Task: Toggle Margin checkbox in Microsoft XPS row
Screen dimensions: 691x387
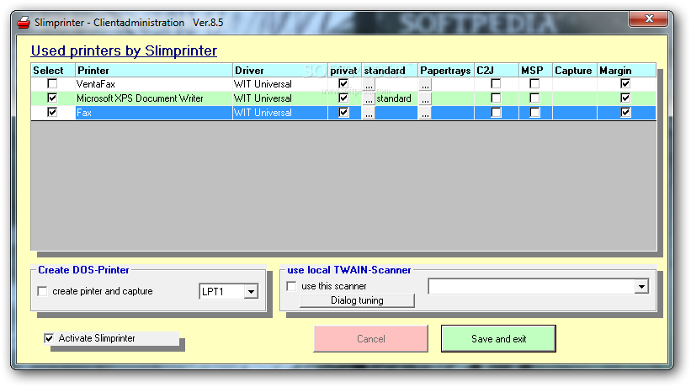Action: point(625,98)
